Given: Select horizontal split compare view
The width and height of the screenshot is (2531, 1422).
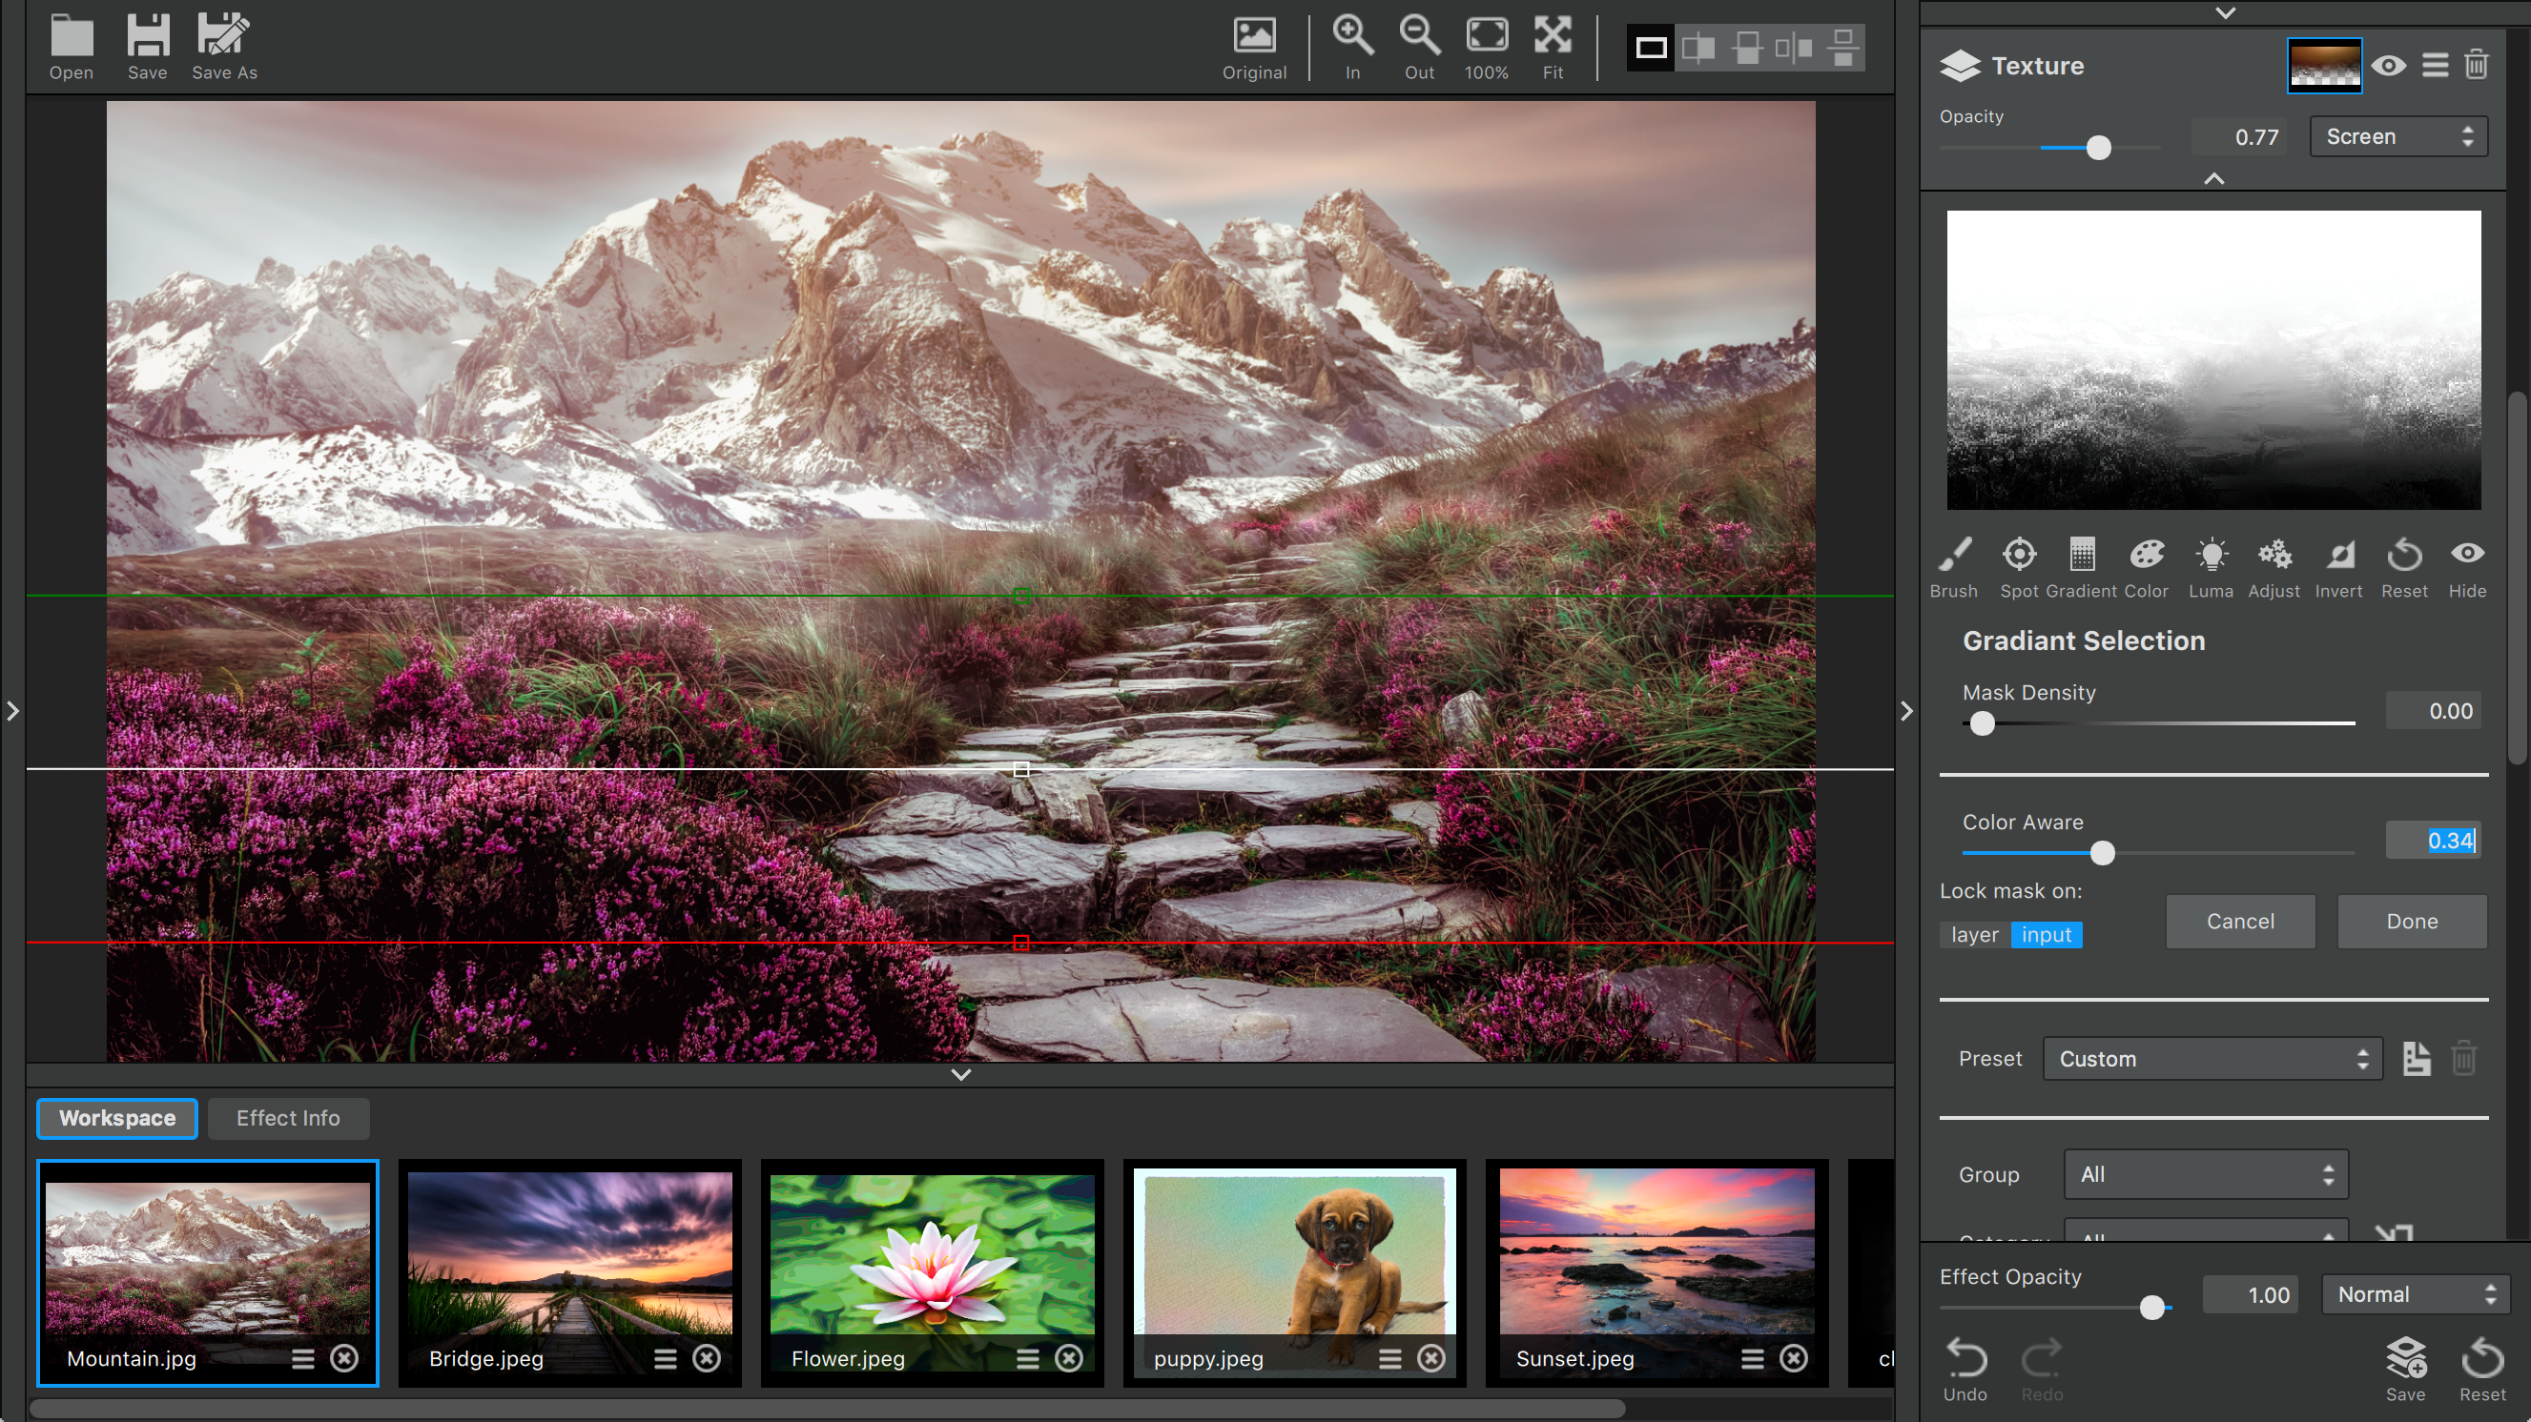Looking at the screenshot, I should point(1747,47).
